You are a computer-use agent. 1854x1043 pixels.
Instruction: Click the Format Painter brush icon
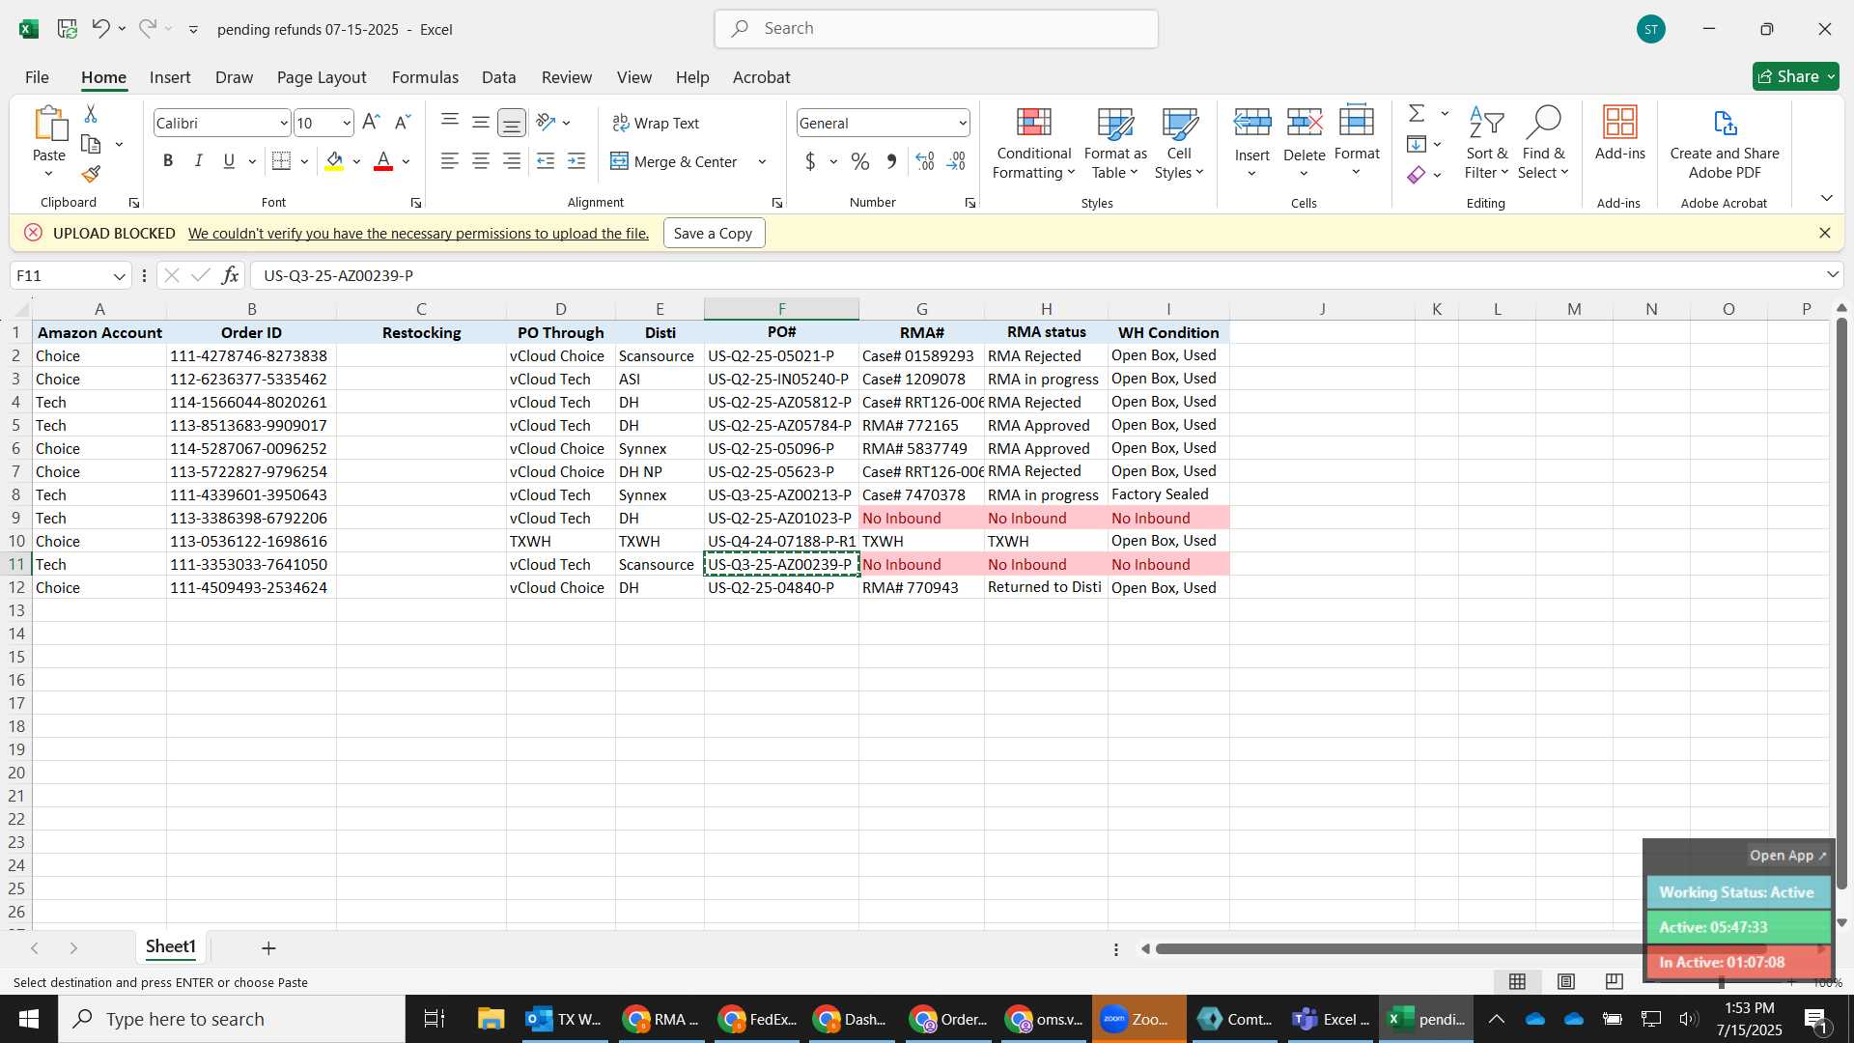pos(91,174)
